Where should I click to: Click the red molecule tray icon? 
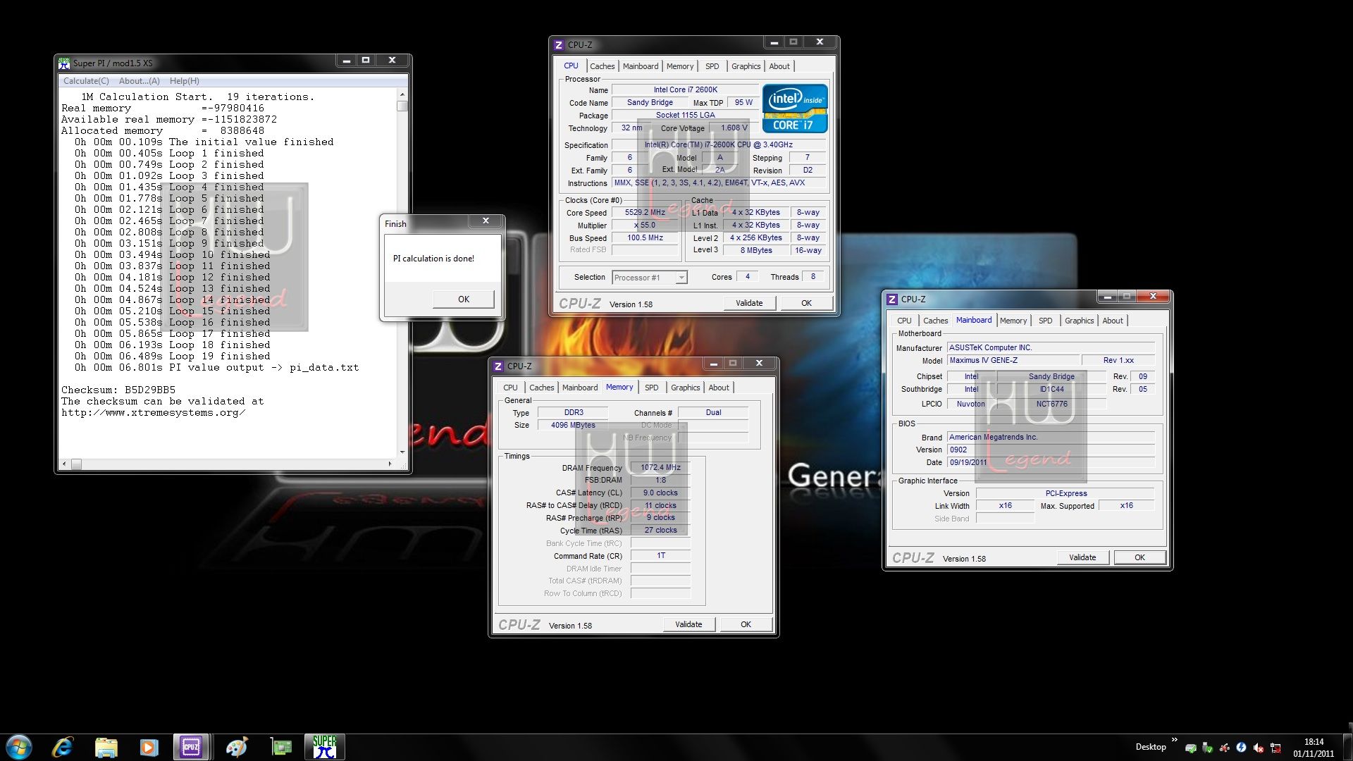point(1225,748)
